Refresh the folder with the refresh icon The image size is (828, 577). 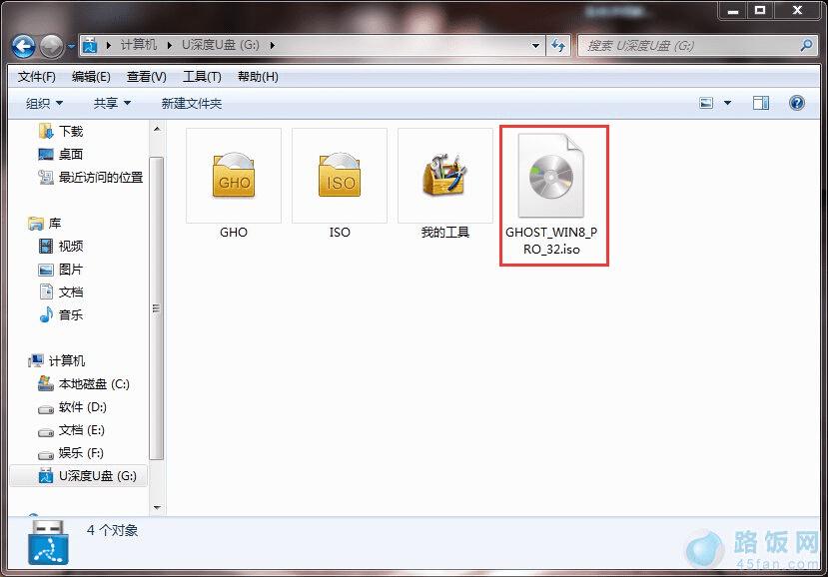tap(557, 46)
